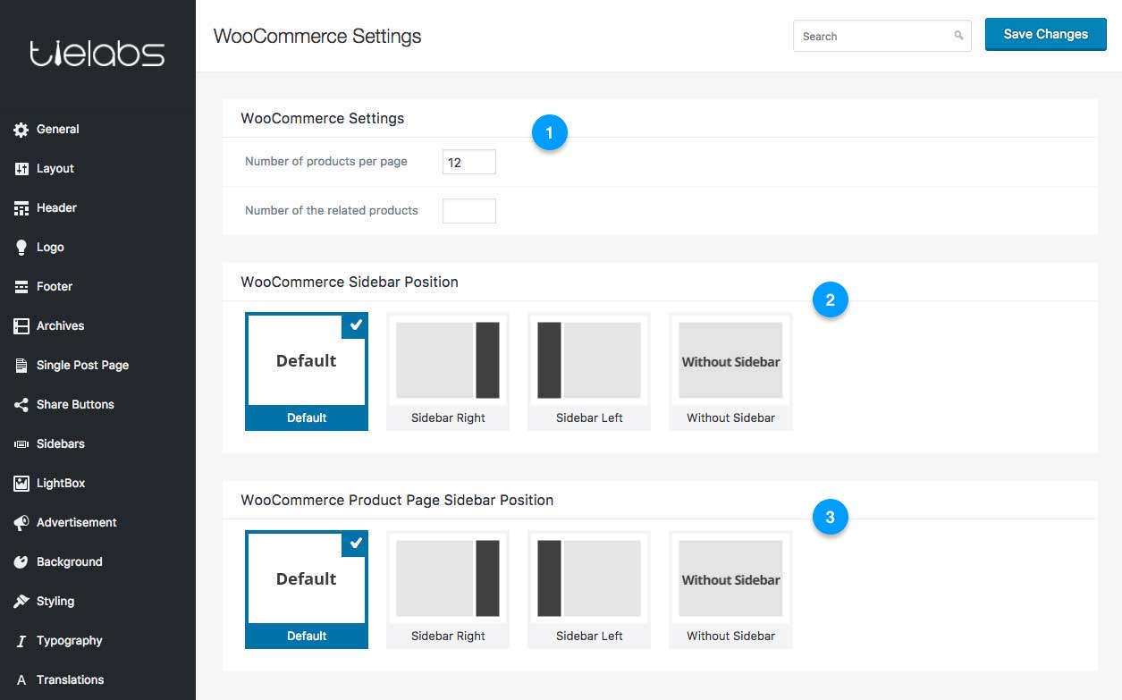The height and width of the screenshot is (700, 1122).
Task: Pick Without Sidebar for Product Page Sidebar
Action: 730,589
